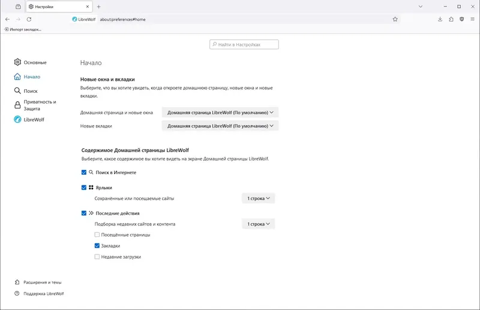
Task: Toggle Последние действия checkbox
Action: 84,213
